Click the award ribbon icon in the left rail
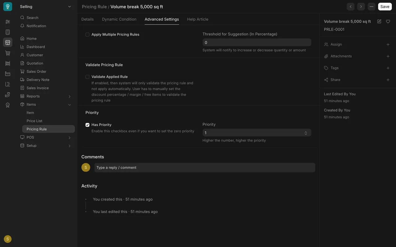 point(8,105)
